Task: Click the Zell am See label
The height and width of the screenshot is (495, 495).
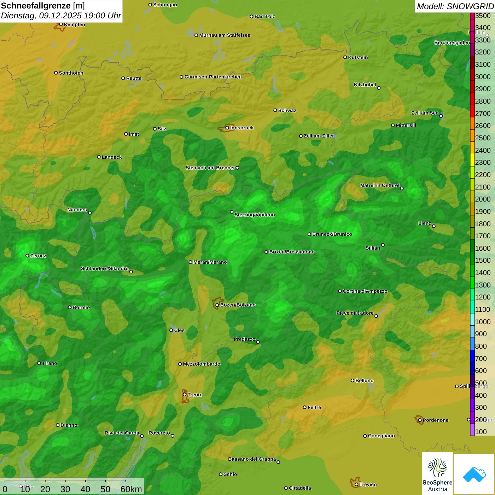Action: click(x=425, y=113)
